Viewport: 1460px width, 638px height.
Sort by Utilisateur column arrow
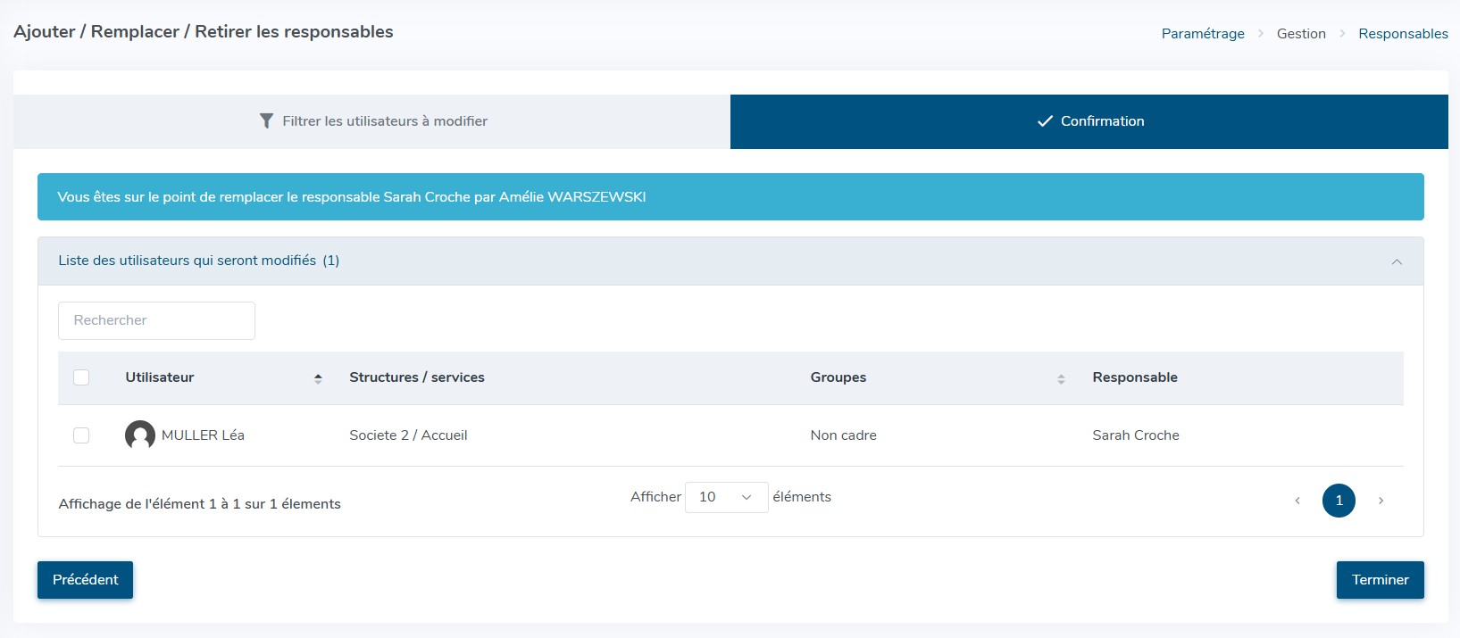(318, 378)
